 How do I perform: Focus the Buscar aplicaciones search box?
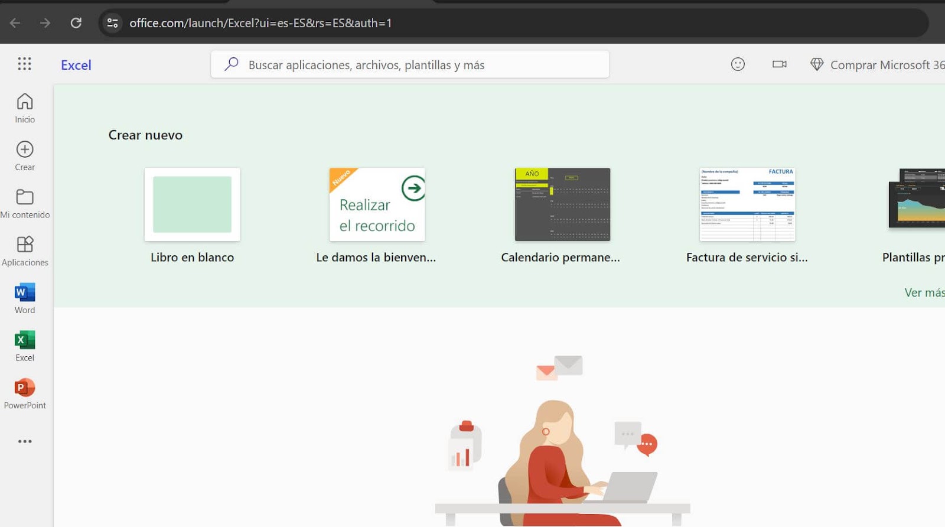pyautogui.click(x=410, y=64)
